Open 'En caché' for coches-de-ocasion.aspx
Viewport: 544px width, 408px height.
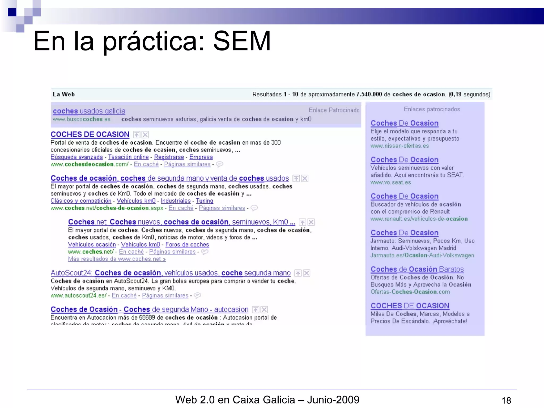point(181,208)
